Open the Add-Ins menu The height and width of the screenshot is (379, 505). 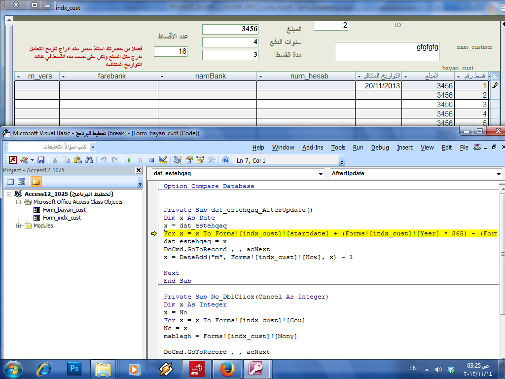coord(312,147)
